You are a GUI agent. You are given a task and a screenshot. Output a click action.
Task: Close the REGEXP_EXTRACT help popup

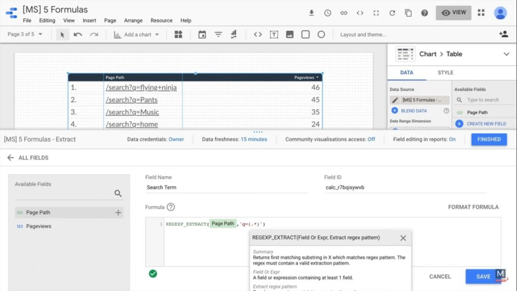[x=403, y=238]
